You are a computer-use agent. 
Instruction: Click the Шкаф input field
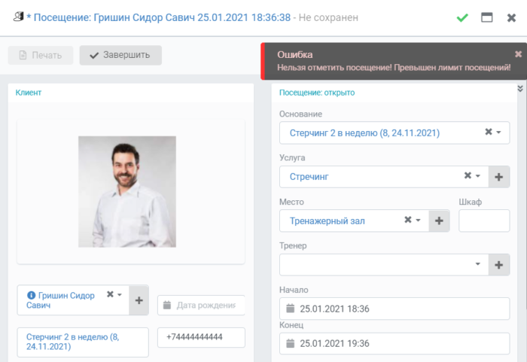tap(484, 221)
